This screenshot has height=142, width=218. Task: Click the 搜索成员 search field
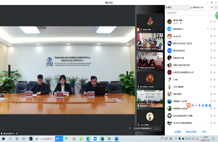tap(189, 13)
